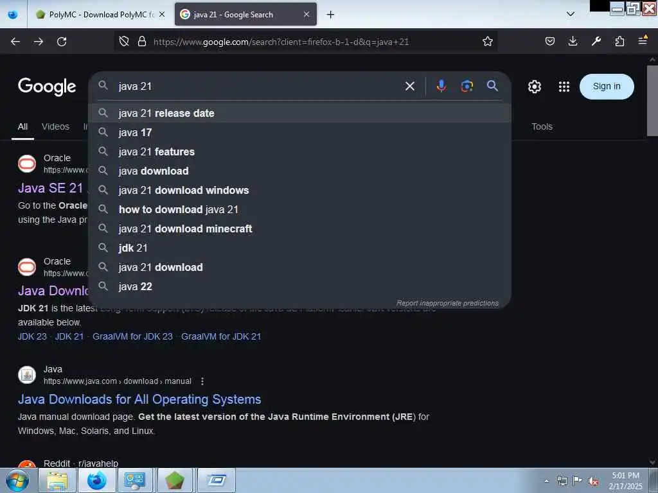Open the JDK 21 sitelink
Screen dimensions: 658x493
tap(69, 336)
